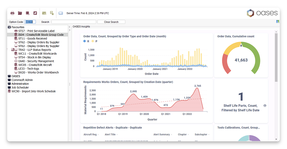Screen dimensions: 287x149
Task: Click the dashboard scroll up arrow
Action: [x=276, y=32]
